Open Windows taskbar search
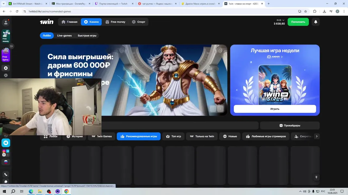Image resolution: width=348 pixels, height=195 pixels. (13, 191)
